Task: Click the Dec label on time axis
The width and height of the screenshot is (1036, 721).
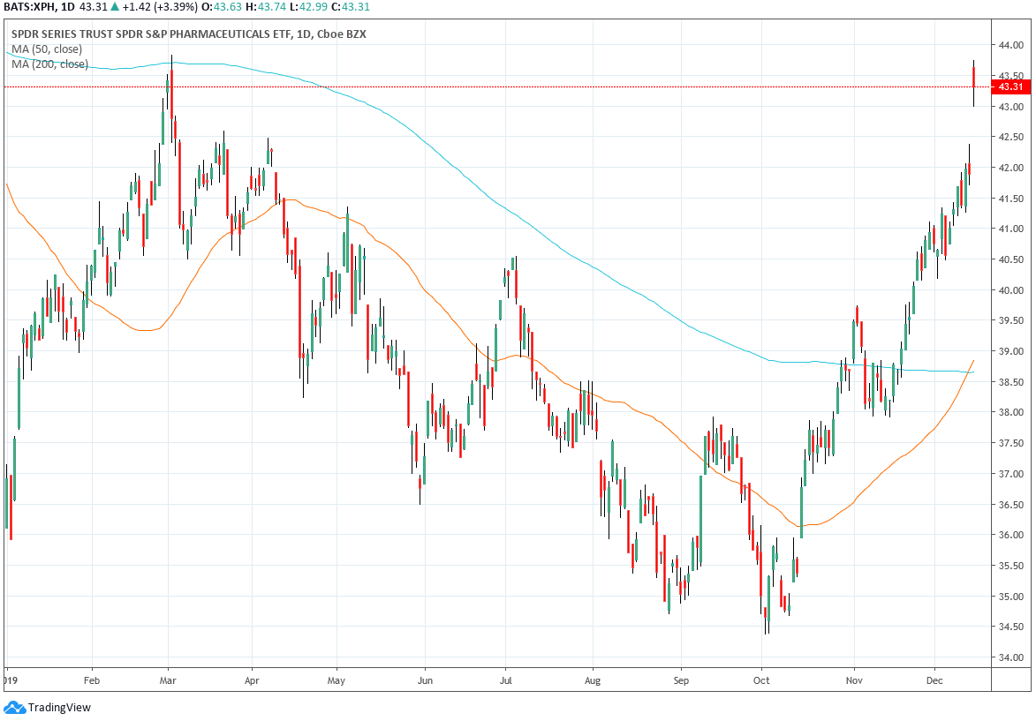Action: [x=934, y=680]
